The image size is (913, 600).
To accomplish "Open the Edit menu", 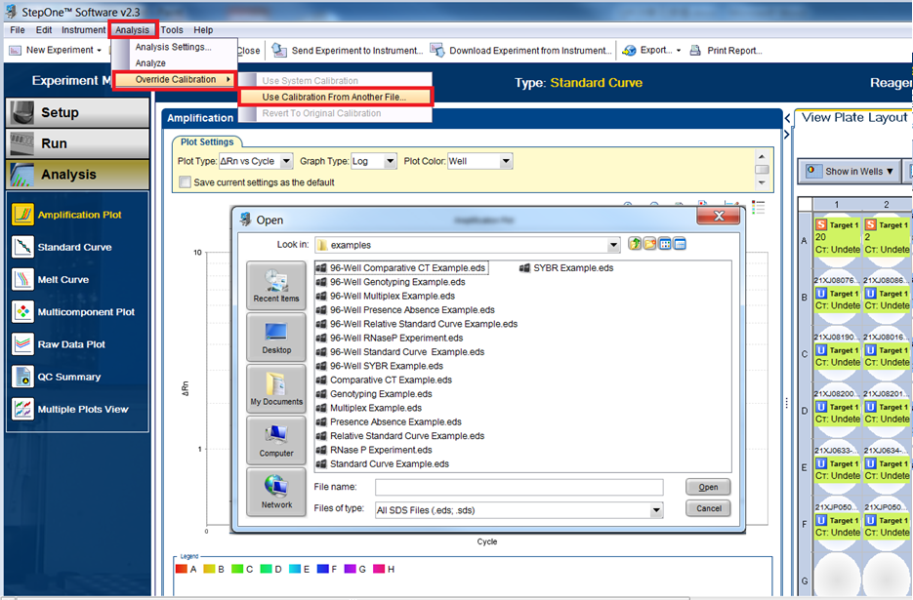I will [44, 29].
